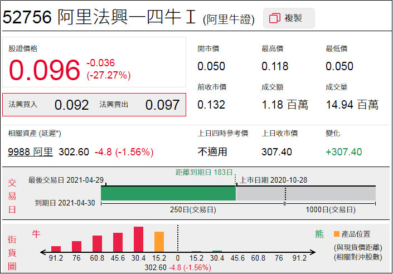This screenshot has height=274, width=393.
Task: Click the 開市價 label
Action: (x=208, y=48)
